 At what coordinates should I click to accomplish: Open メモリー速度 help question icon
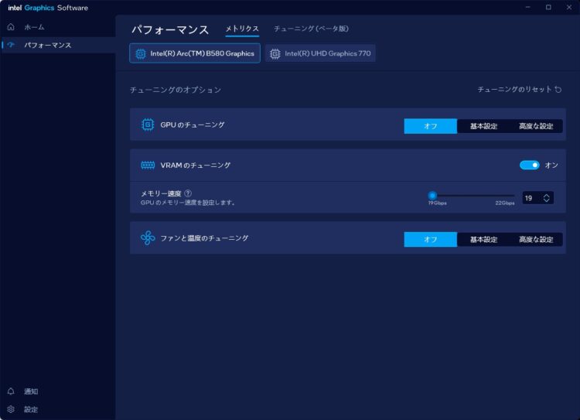[188, 193]
